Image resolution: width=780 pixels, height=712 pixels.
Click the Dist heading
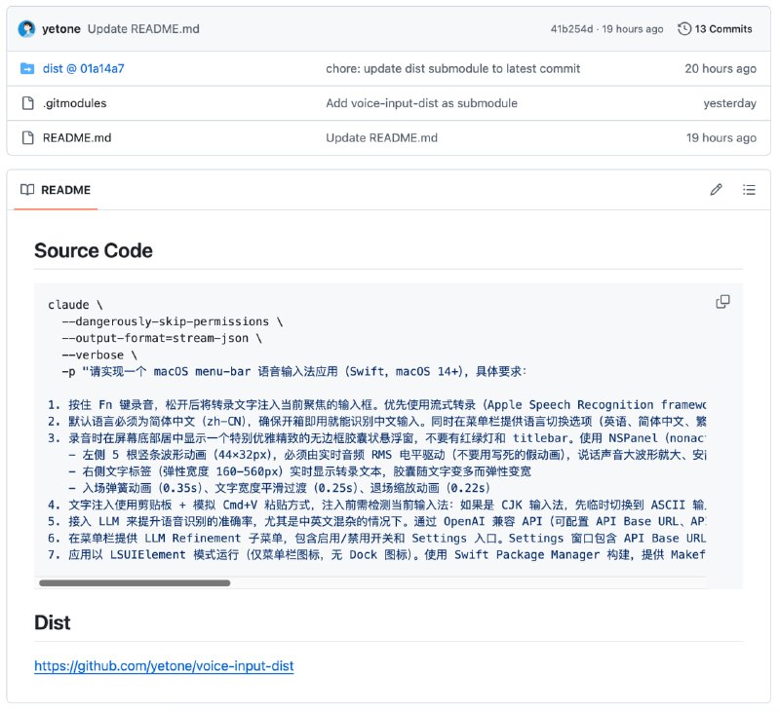point(53,622)
